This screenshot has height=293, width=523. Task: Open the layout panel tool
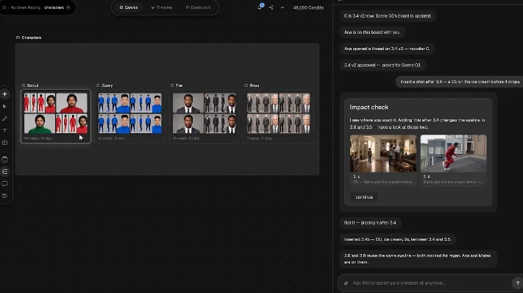click(x=4, y=143)
